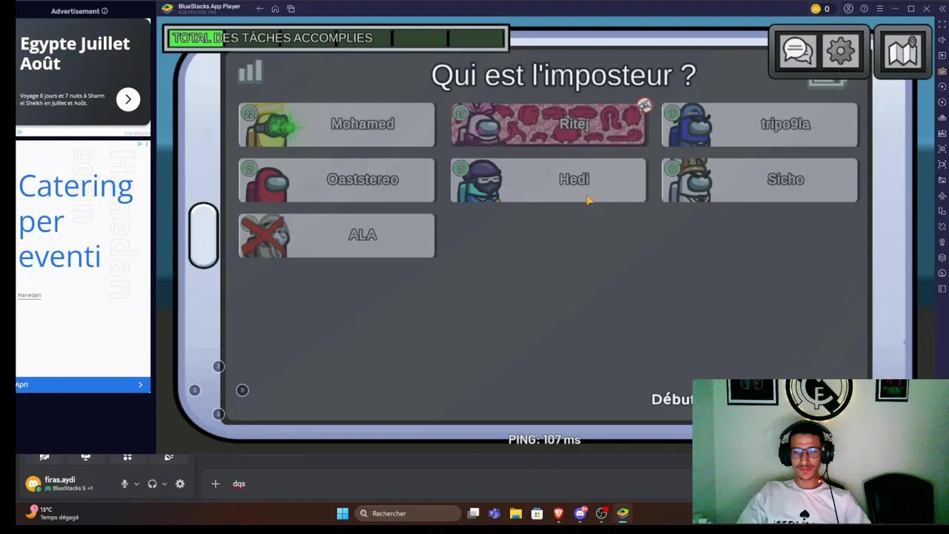The width and height of the screenshot is (949, 534).
Task: Vote for player Hedi
Action: 549,180
